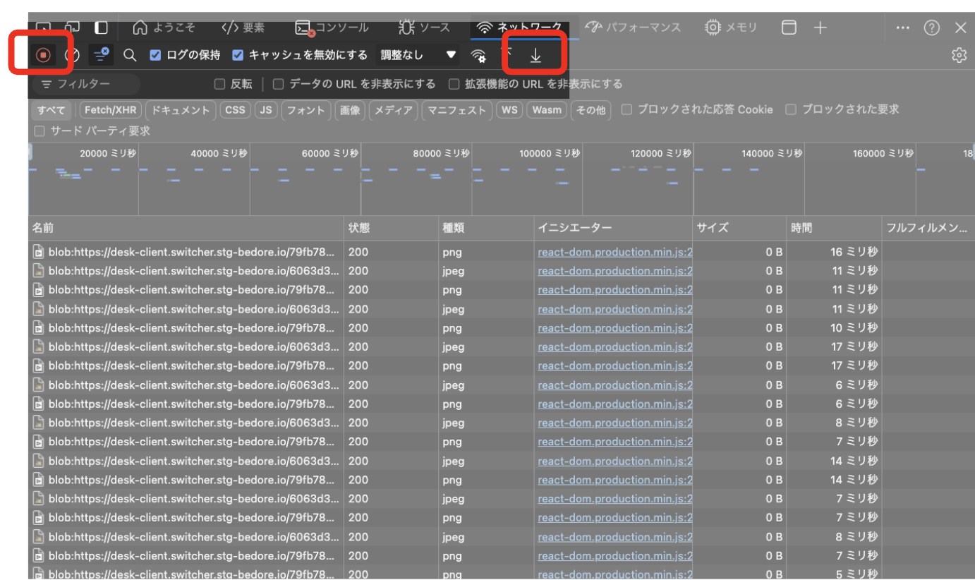Export HAR with the download arrow
The image size is (975, 580).
[535, 55]
